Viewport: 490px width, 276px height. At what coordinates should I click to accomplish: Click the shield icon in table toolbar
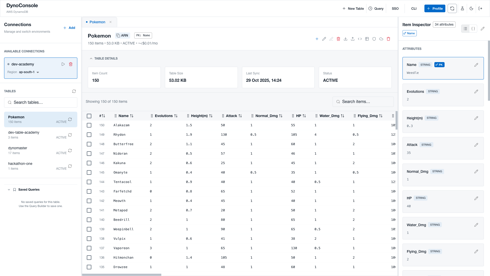click(374, 39)
